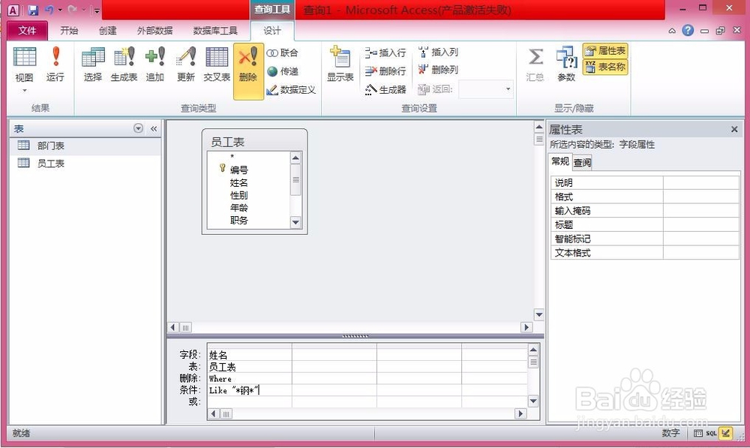
Task: Switch to the 创建 ribbon tab
Action: [107, 31]
